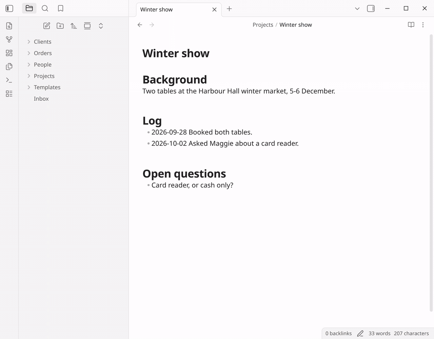This screenshot has width=434, height=339.
Task: Open a new tab with plus
Action: click(229, 9)
